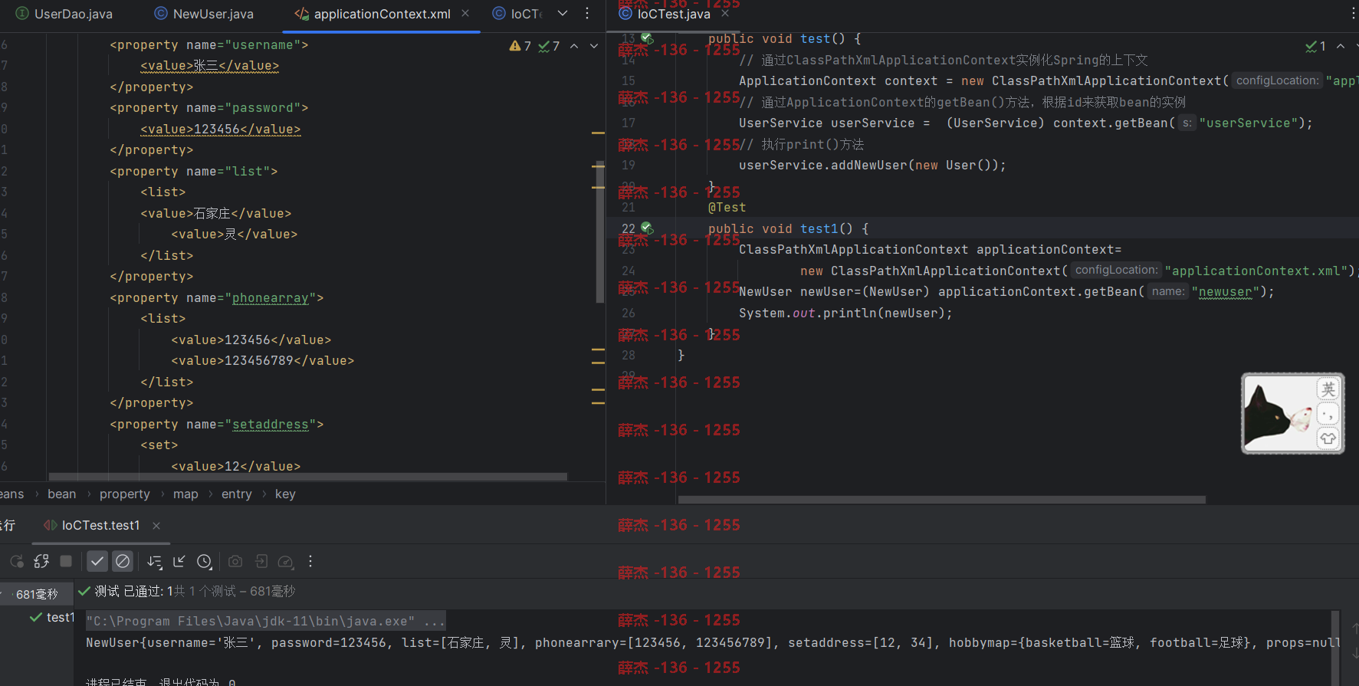Viewport: 1359px width, 686px height.
Task: Click the 7 typos indicator
Action: point(549,46)
